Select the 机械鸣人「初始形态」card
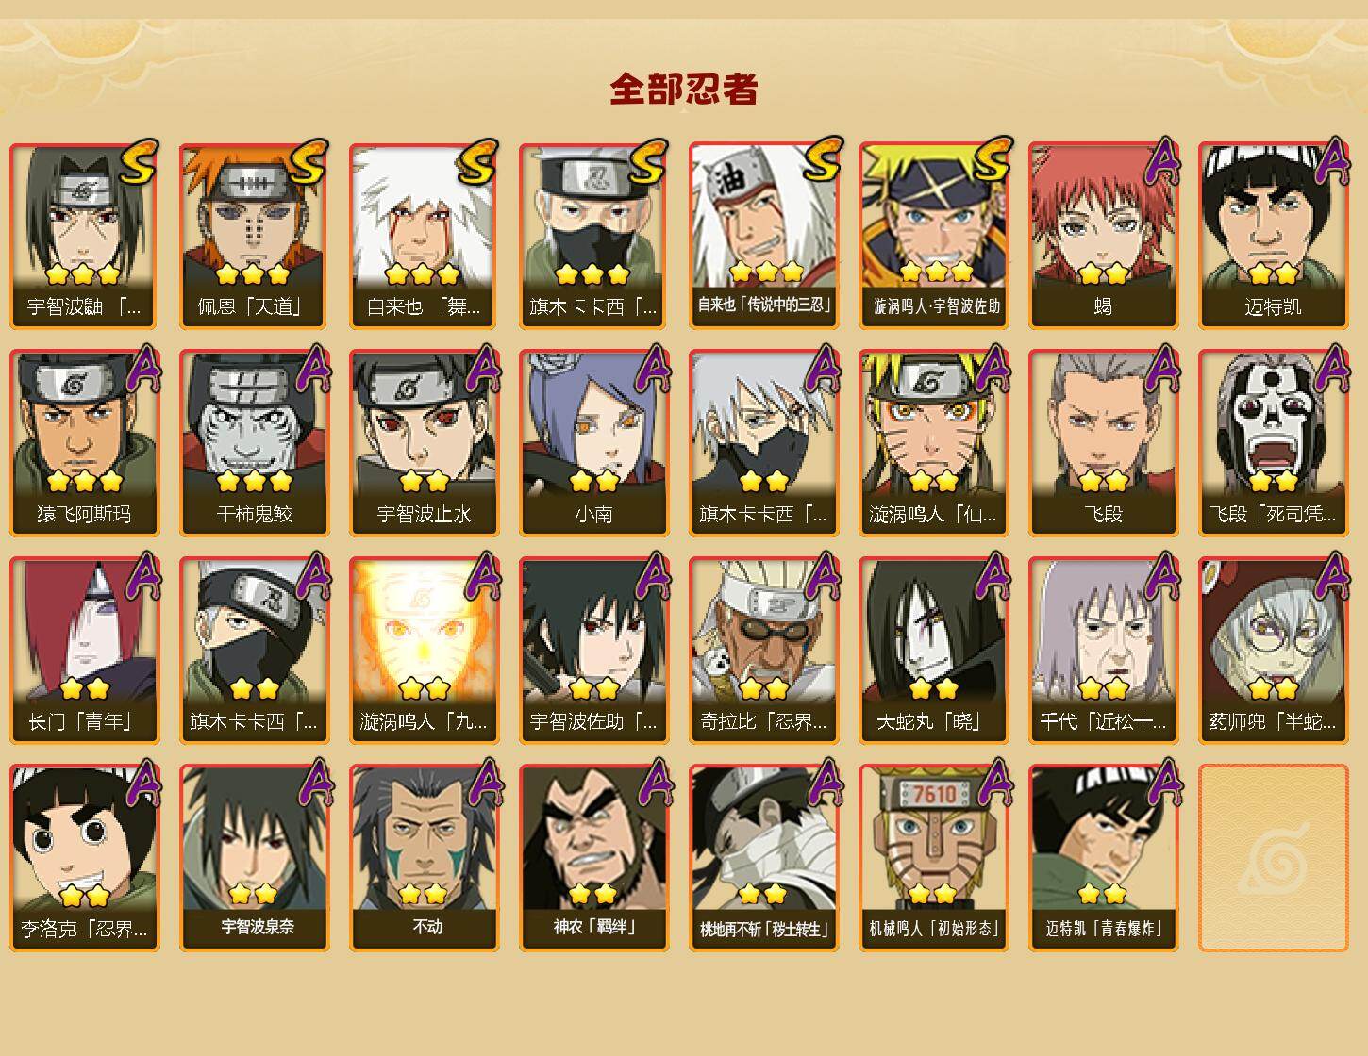 point(933,858)
